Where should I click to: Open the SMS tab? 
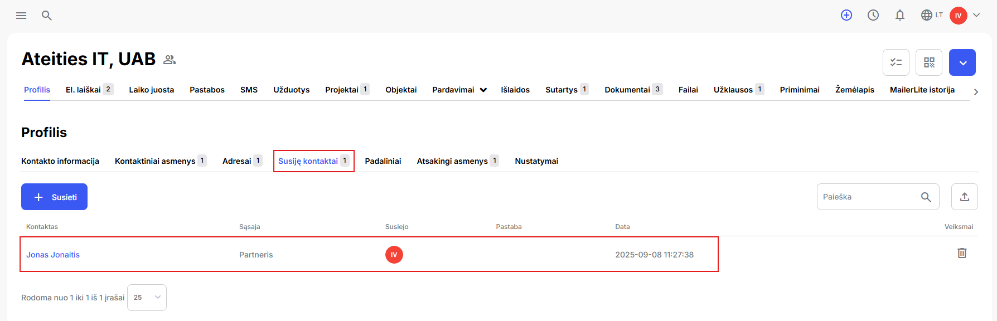tap(249, 90)
